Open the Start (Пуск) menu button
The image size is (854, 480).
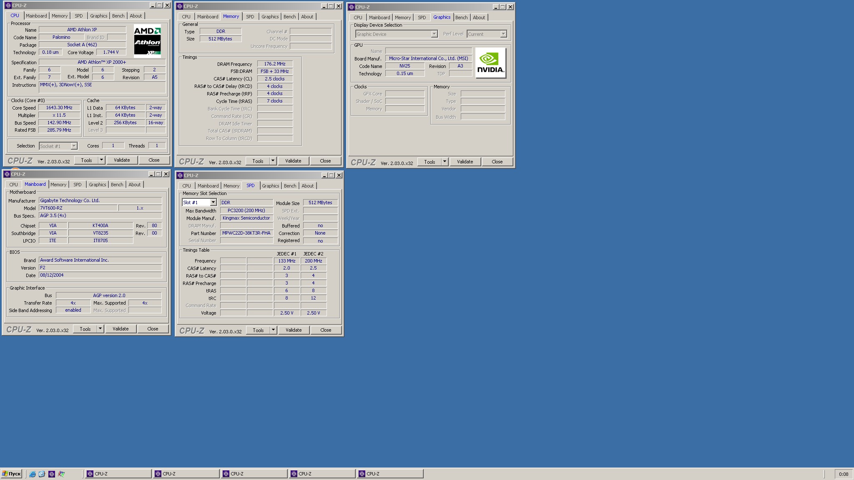(11, 474)
